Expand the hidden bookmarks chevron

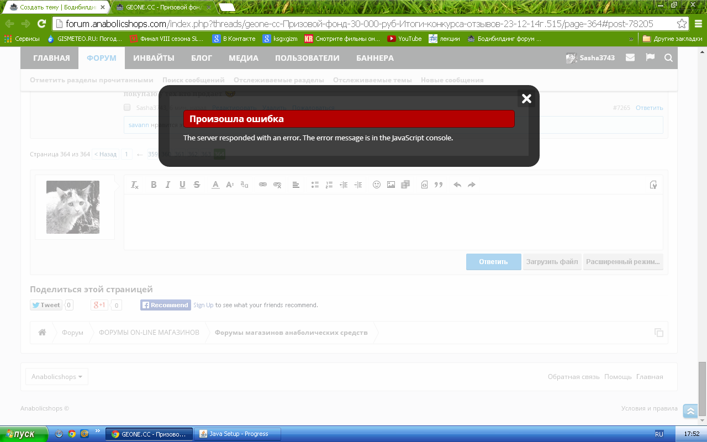pyautogui.click(x=631, y=39)
